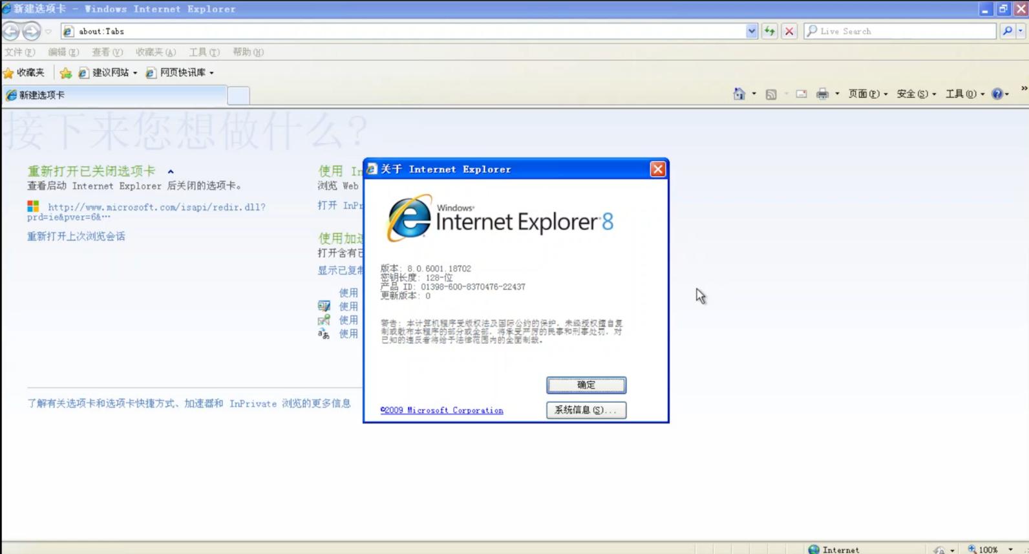The width and height of the screenshot is (1029, 554).
Task: Click the 密钥长度: 128-位 text
Action: pos(417,277)
